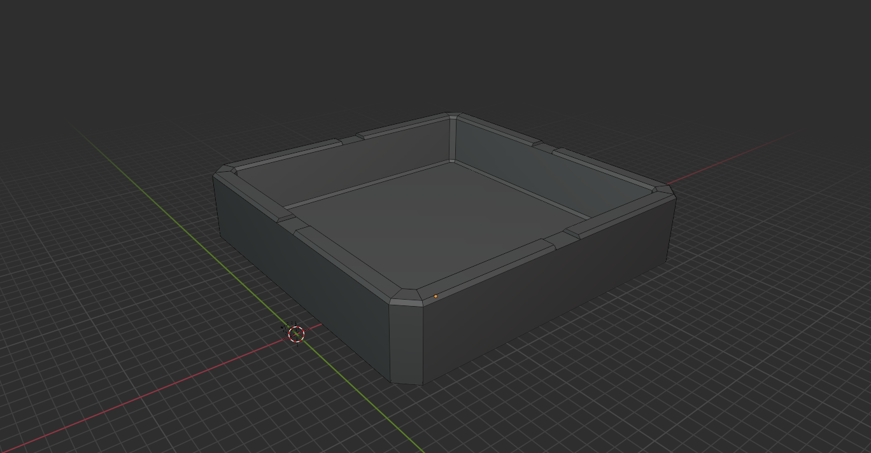The width and height of the screenshot is (871, 453).
Task: Click the 3D cursor crosshair
Action: (297, 335)
